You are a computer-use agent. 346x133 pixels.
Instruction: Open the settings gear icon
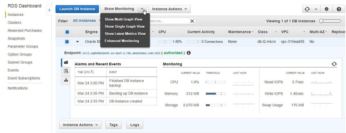pos(326,9)
